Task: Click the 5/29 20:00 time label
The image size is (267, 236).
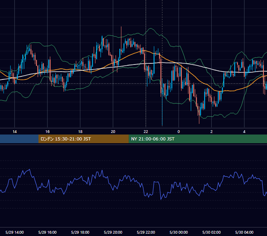Action: pyautogui.click(x=113, y=232)
